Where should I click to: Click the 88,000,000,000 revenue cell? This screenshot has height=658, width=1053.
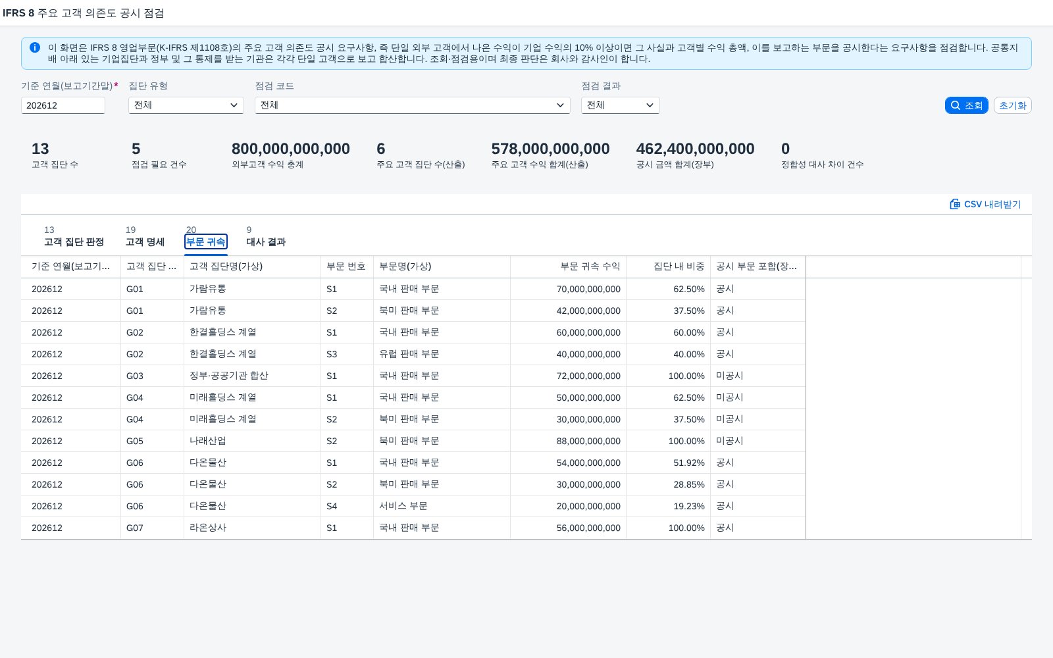tap(569, 441)
